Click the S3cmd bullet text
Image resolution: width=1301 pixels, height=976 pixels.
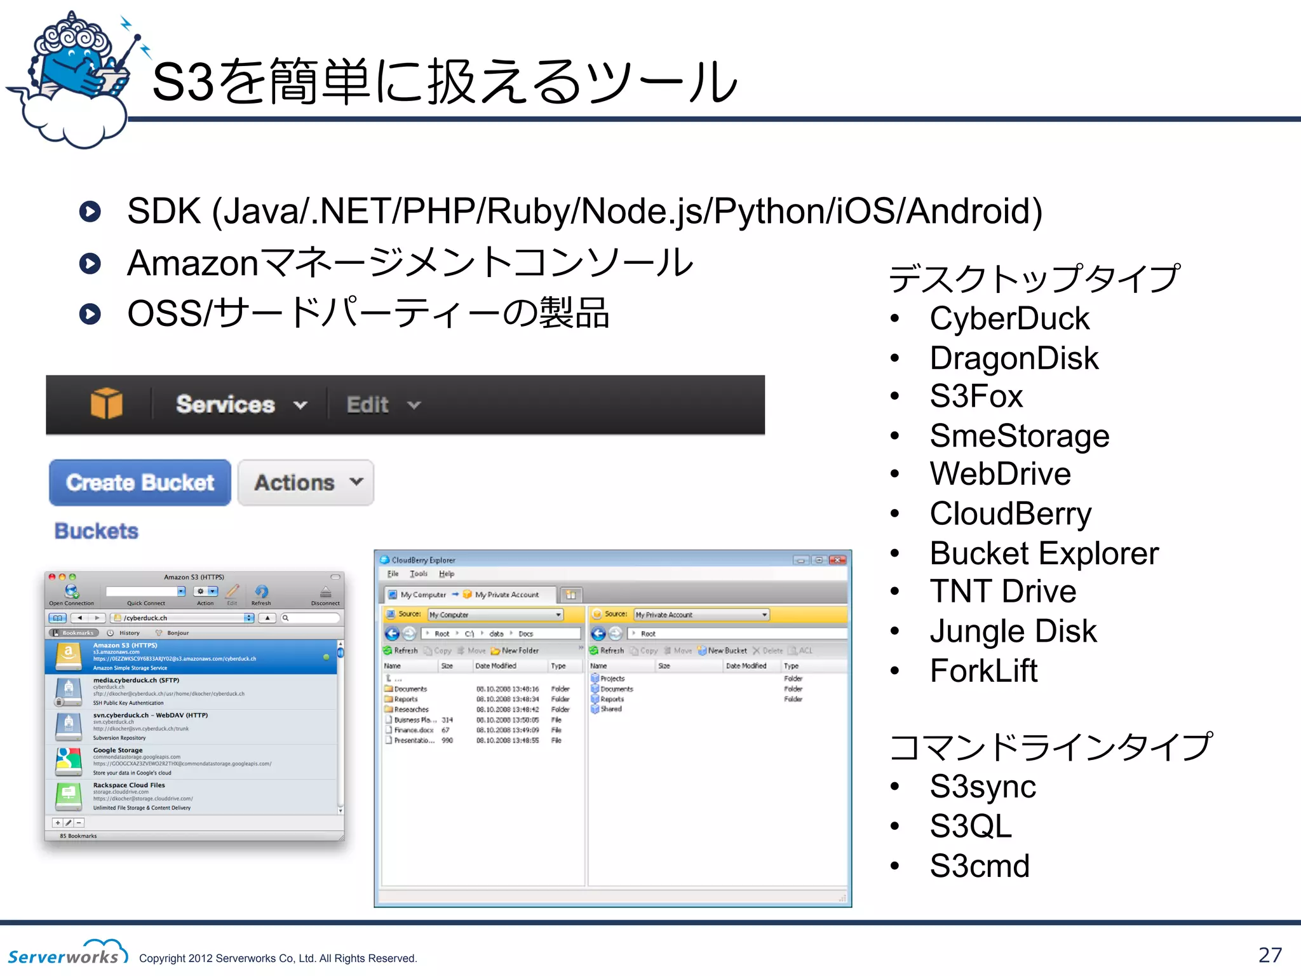(x=980, y=865)
